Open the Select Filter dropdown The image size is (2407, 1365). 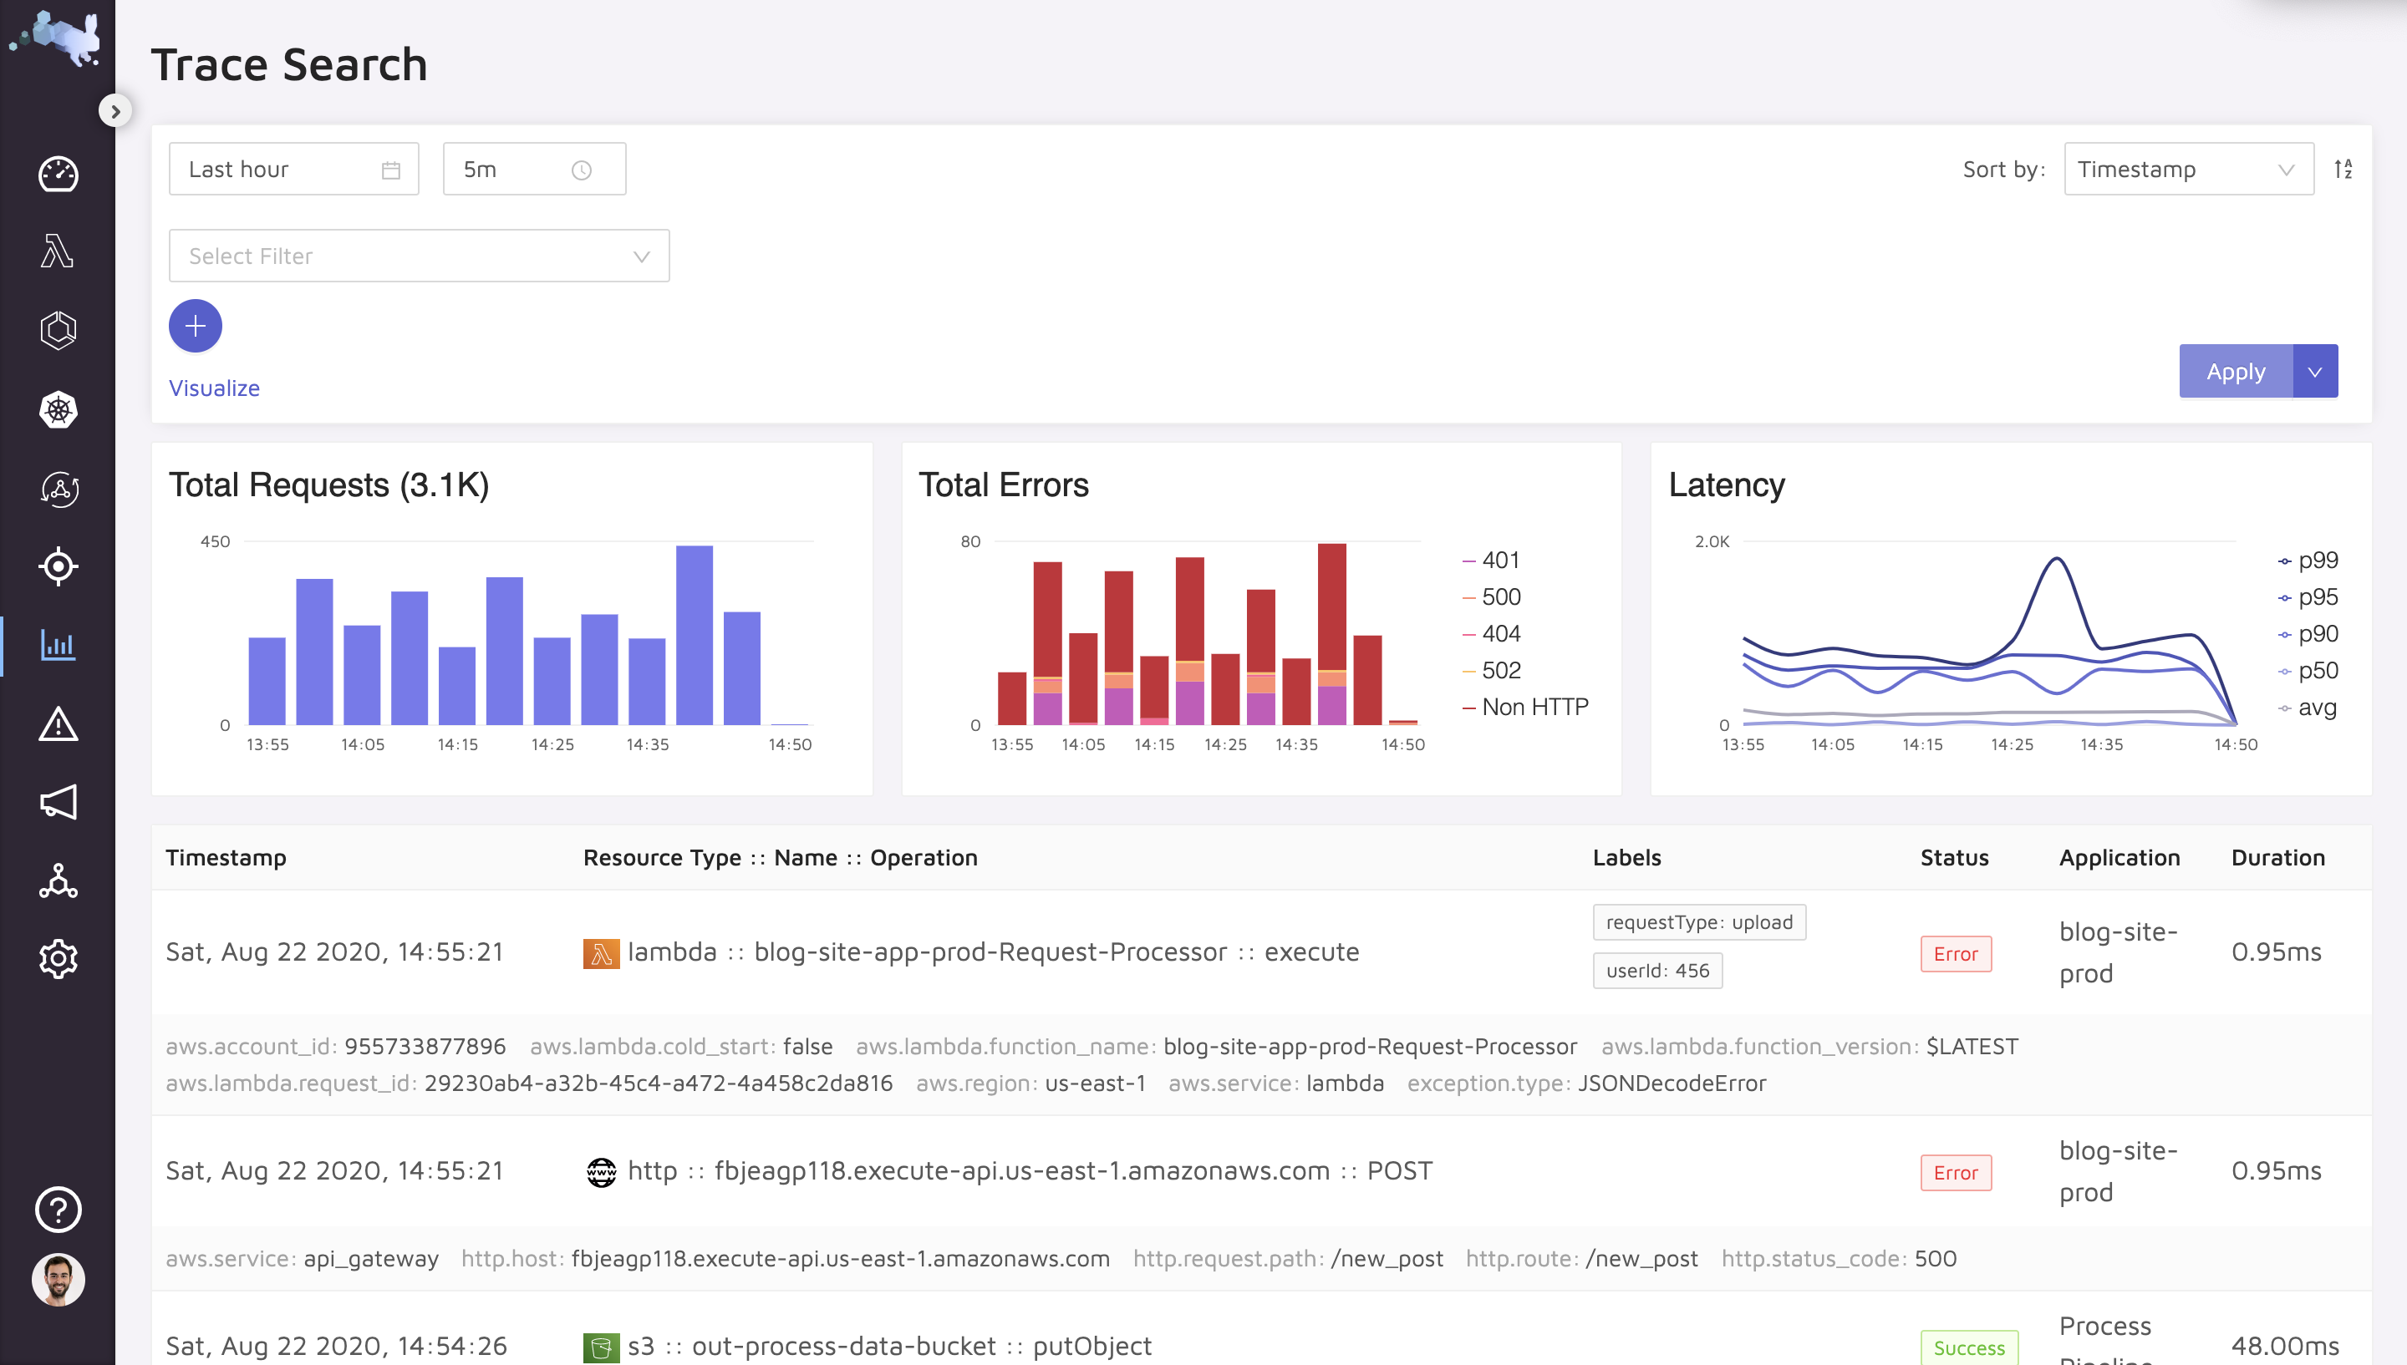pos(418,256)
